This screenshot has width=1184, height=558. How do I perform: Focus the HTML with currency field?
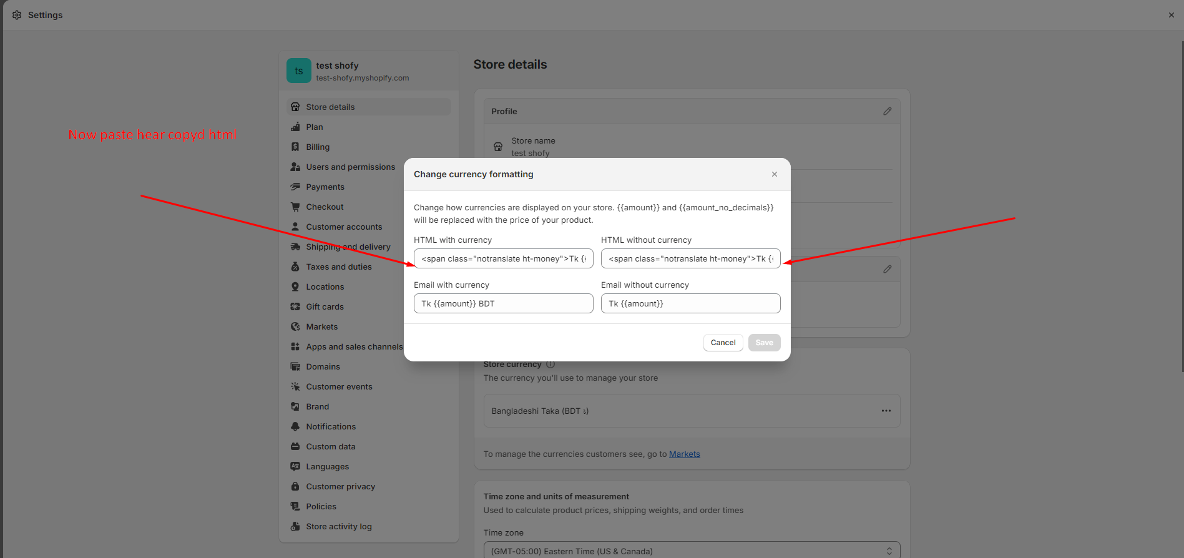[503, 258]
